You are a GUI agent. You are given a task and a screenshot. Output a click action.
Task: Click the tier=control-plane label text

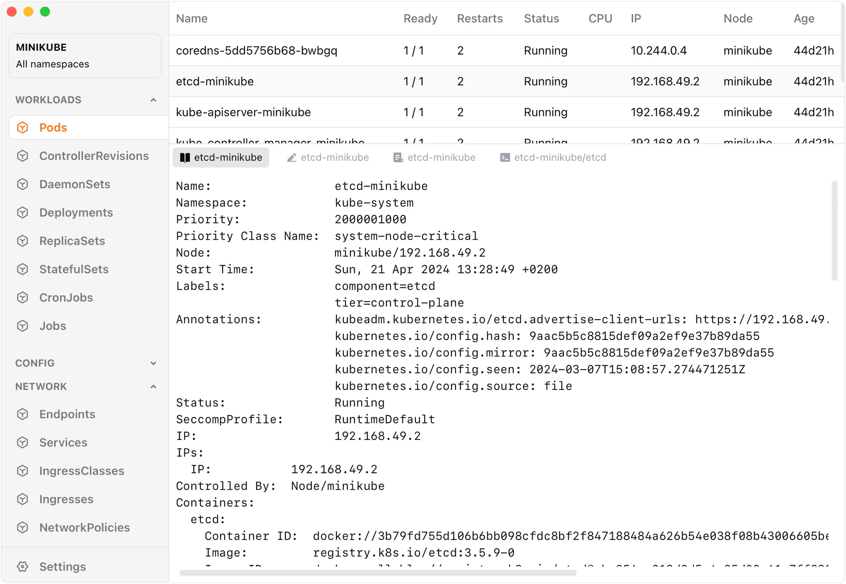[399, 303]
